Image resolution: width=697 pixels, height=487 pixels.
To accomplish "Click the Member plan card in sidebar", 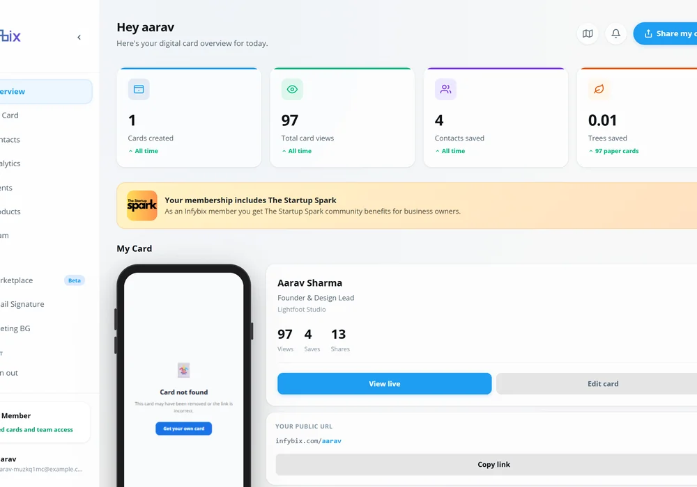I will tap(45, 422).
